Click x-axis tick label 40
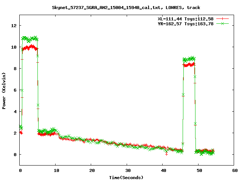Screen dimensions: 242x181 (163, 170)
